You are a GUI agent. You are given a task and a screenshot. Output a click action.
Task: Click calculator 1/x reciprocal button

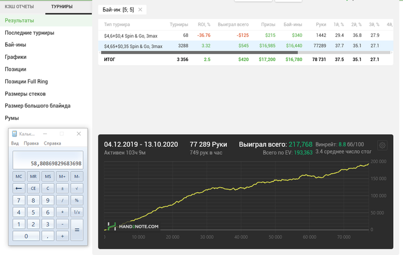coord(77,212)
